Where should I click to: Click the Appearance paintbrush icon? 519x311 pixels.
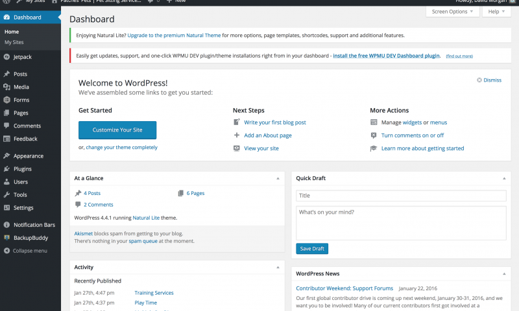[6, 155]
